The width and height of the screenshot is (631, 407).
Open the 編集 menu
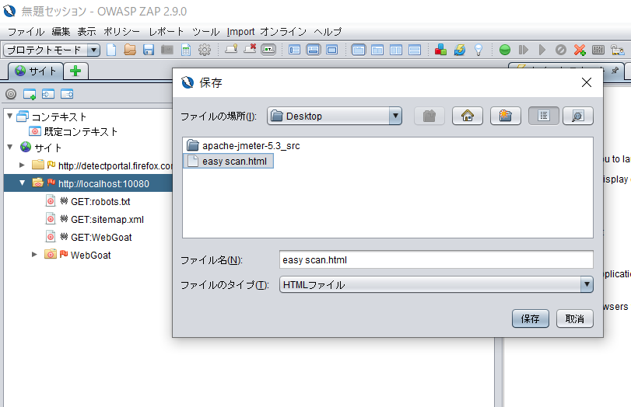61,32
